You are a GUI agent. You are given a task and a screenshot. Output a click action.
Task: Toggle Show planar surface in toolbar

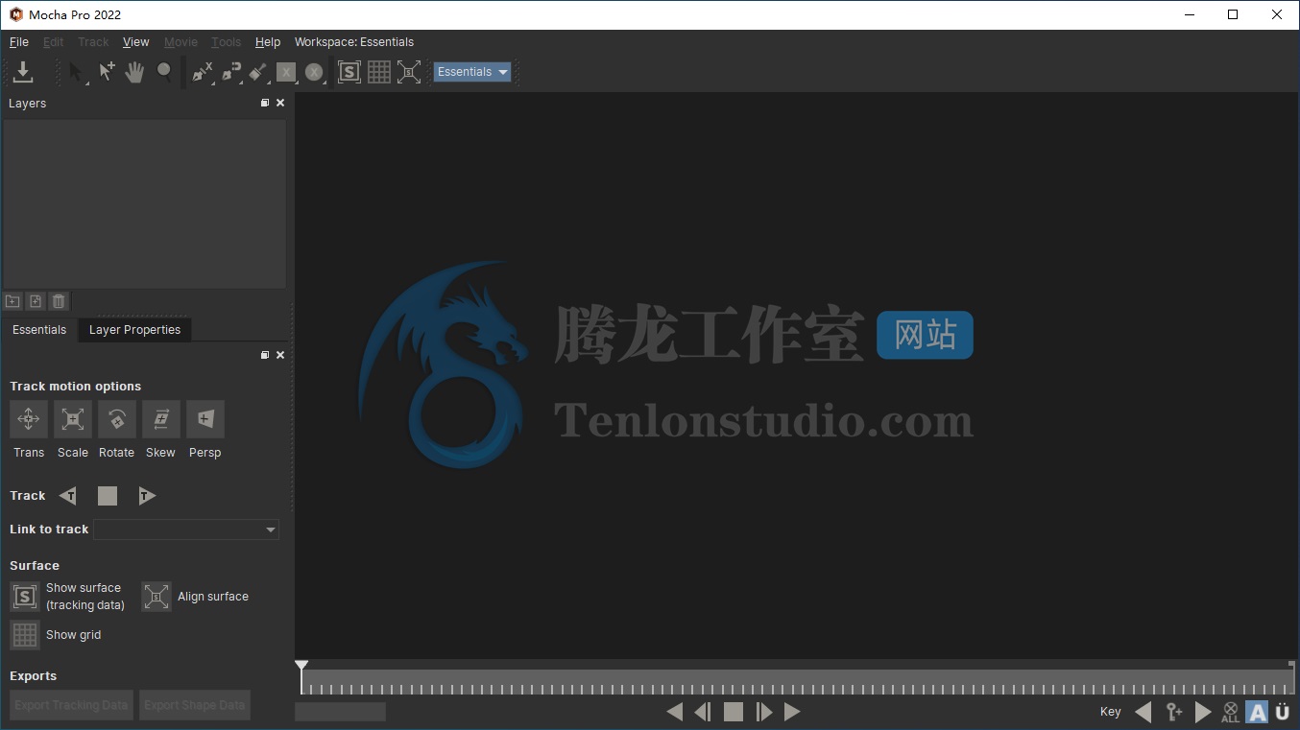[349, 72]
